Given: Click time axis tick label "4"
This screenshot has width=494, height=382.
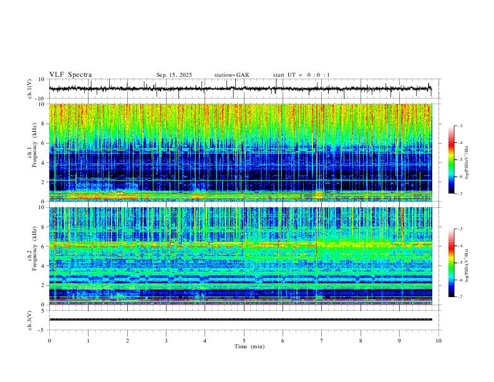Looking at the screenshot, I should coord(205,341).
